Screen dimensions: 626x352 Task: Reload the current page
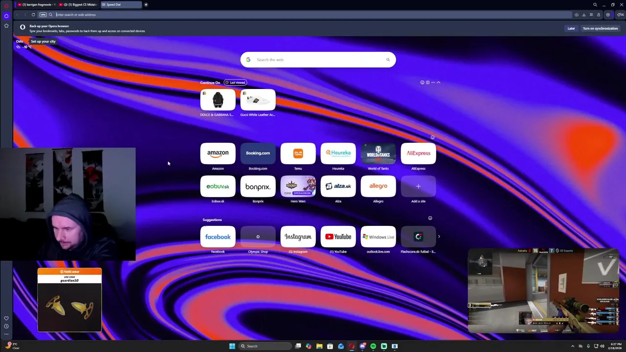(33, 15)
